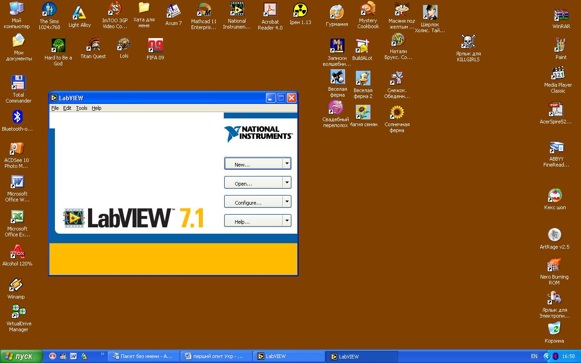Select the BuildALot shortcut icon

pyautogui.click(x=362, y=49)
